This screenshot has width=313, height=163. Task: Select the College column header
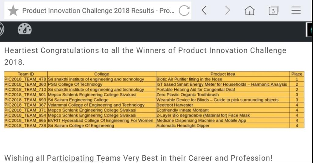pyautogui.click(x=102, y=74)
